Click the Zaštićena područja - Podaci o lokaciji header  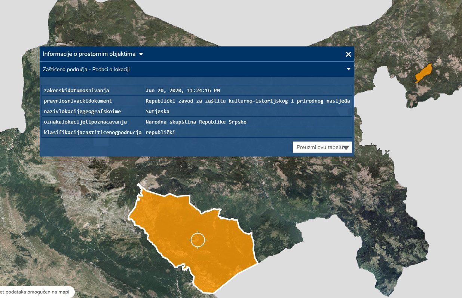(86, 69)
